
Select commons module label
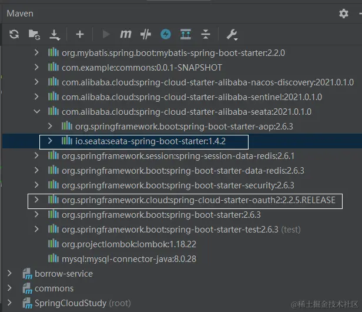click(54, 288)
